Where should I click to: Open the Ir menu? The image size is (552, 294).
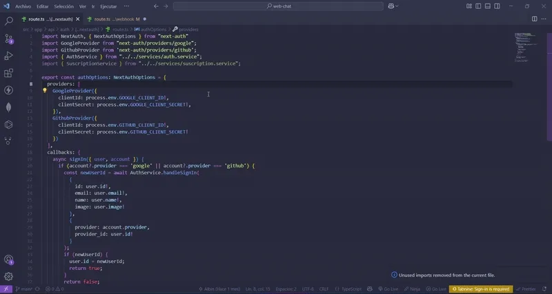click(x=93, y=6)
